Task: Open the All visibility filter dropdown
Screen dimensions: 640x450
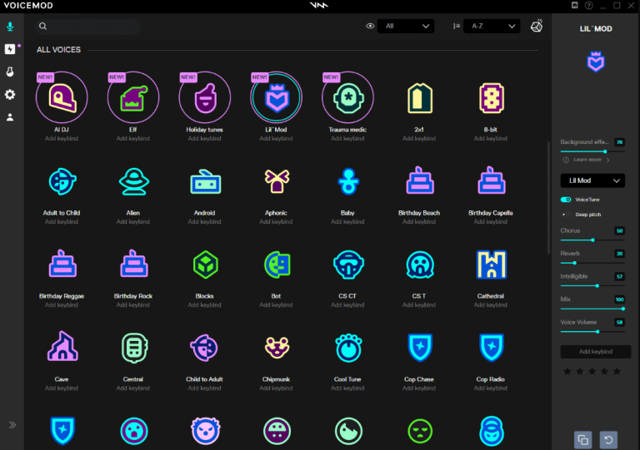Action: [x=405, y=27]
